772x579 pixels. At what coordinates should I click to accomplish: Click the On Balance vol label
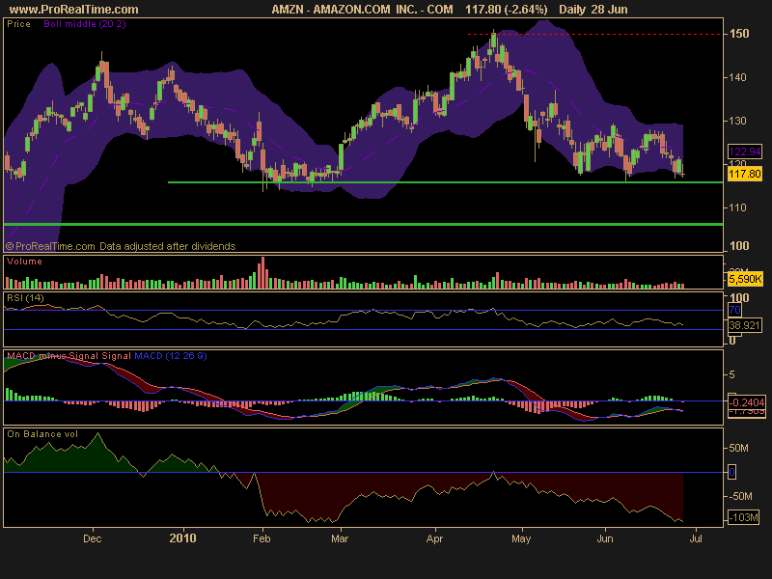tap(42, 434)
